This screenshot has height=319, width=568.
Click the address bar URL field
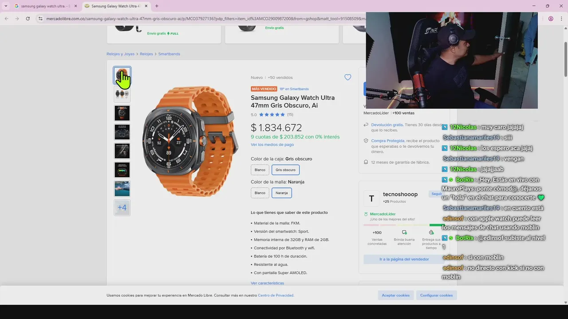[x=204, y=19]
